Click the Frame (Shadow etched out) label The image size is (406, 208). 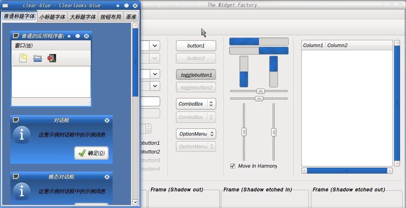349,190
